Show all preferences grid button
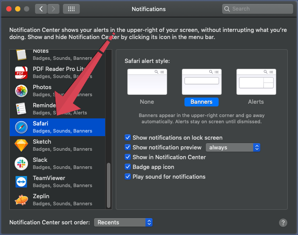 [71, 9]
